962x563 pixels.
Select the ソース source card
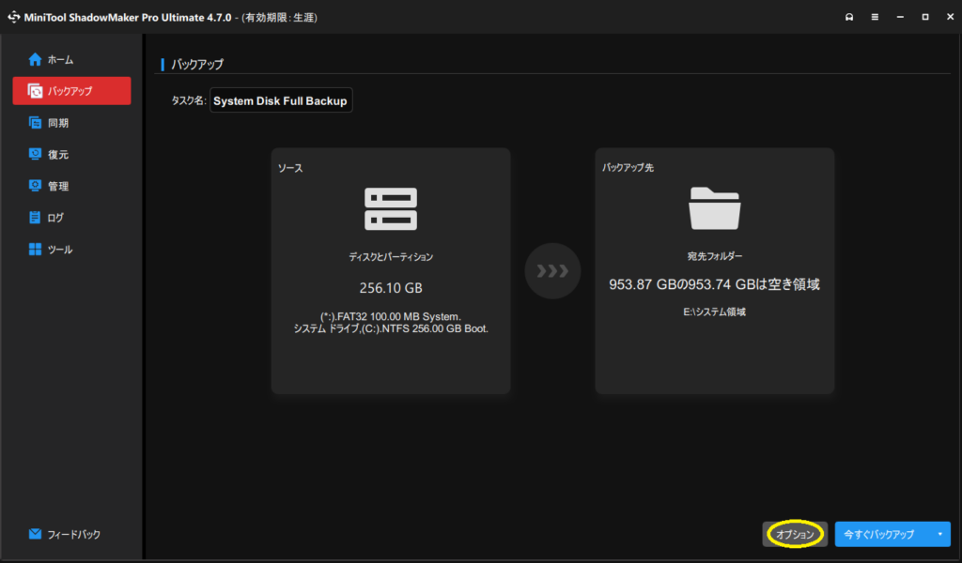click(391, 270)
